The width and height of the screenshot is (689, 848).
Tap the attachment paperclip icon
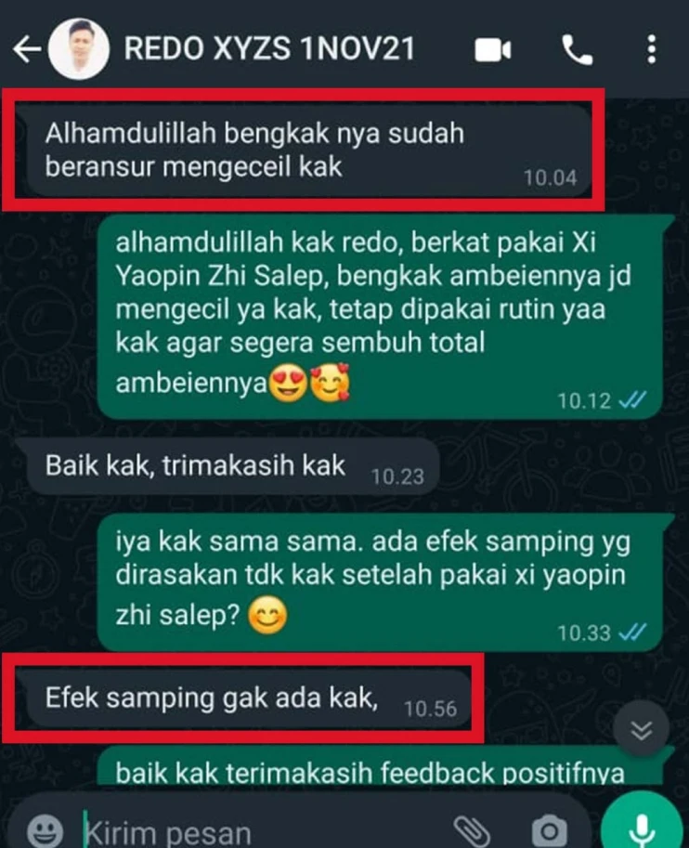coord(471,830)
